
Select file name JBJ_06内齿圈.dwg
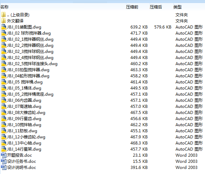coord(24,100)
